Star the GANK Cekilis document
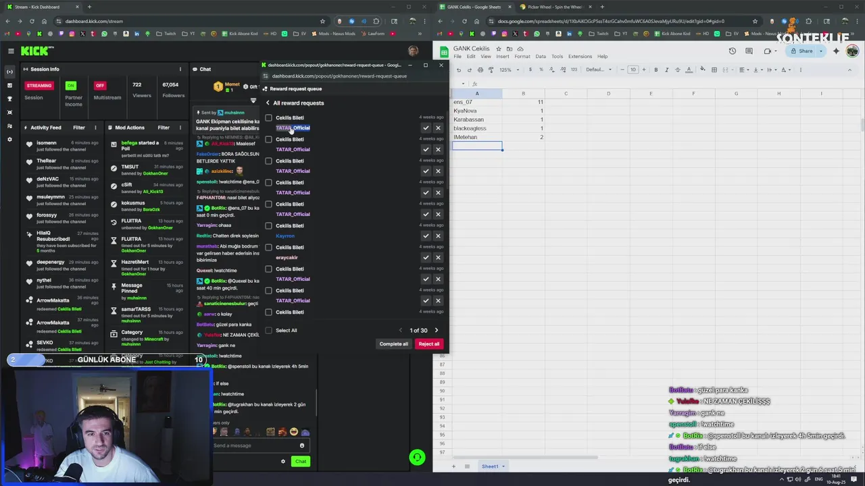The width and height of the screenshot is (865, 486). point(499,49)
